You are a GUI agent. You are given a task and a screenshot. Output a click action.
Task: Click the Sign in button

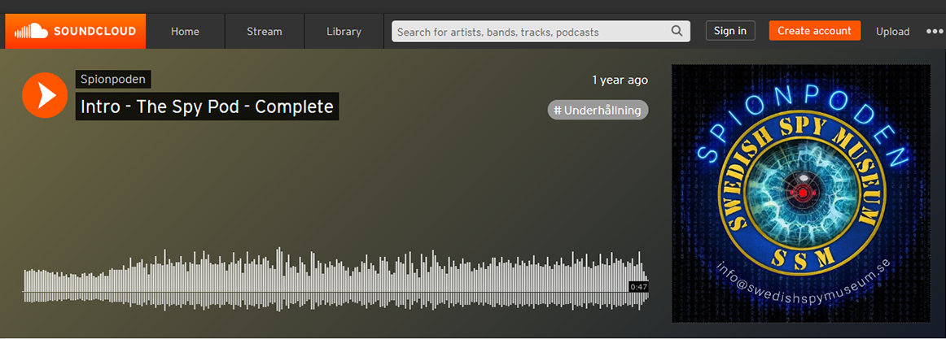coord(730,31)
